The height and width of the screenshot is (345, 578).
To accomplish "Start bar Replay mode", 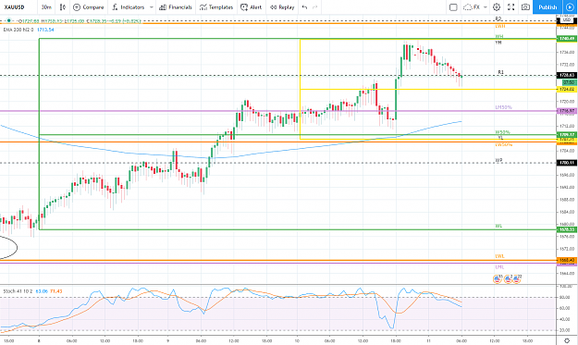I will [282, 7].
